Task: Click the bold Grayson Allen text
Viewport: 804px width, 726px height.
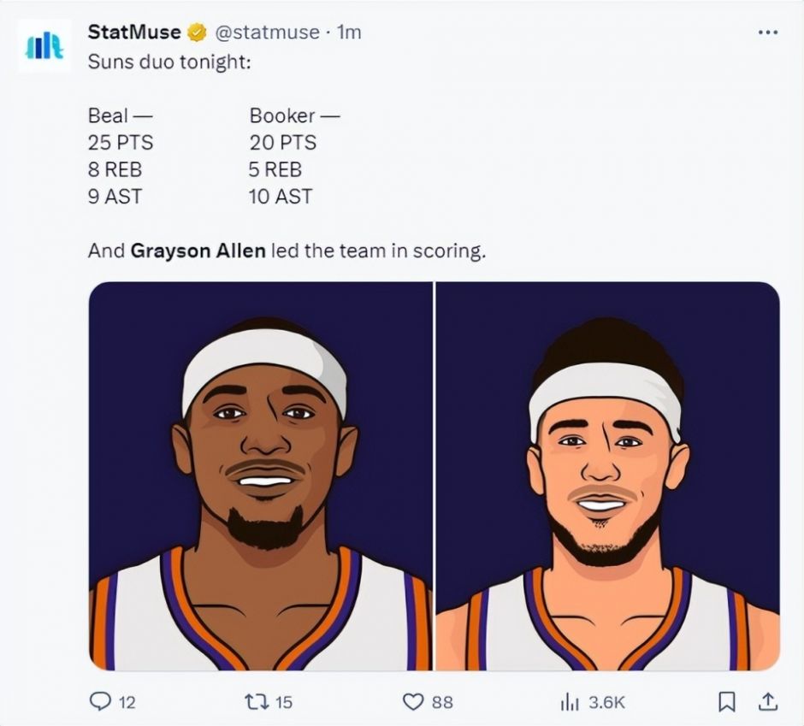Action: (198, 251)
